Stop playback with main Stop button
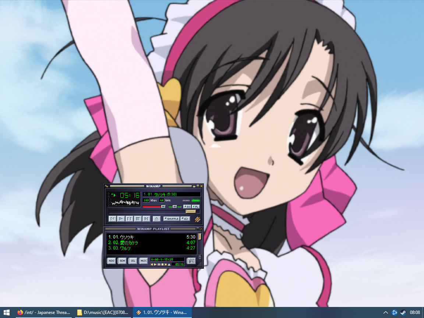Image resolution: width=424 pixels, height=318 pixels. (138, 219)
